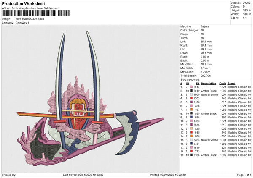
Task: Click code 1146 in stop row 4
Action: pyautogui.click(x=223, y=98)
